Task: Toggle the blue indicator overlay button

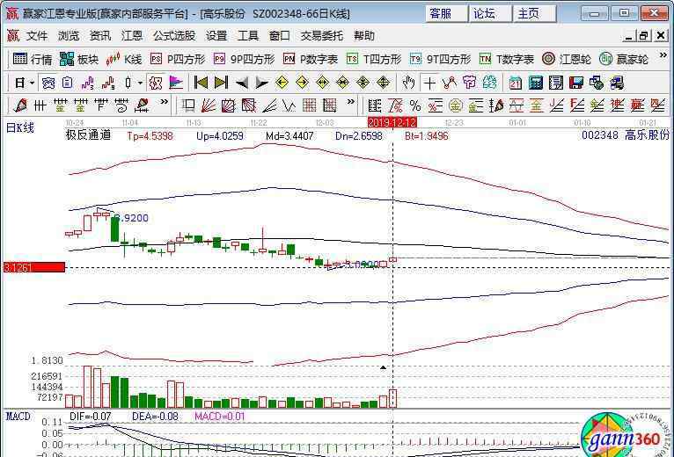Action: 48,83
